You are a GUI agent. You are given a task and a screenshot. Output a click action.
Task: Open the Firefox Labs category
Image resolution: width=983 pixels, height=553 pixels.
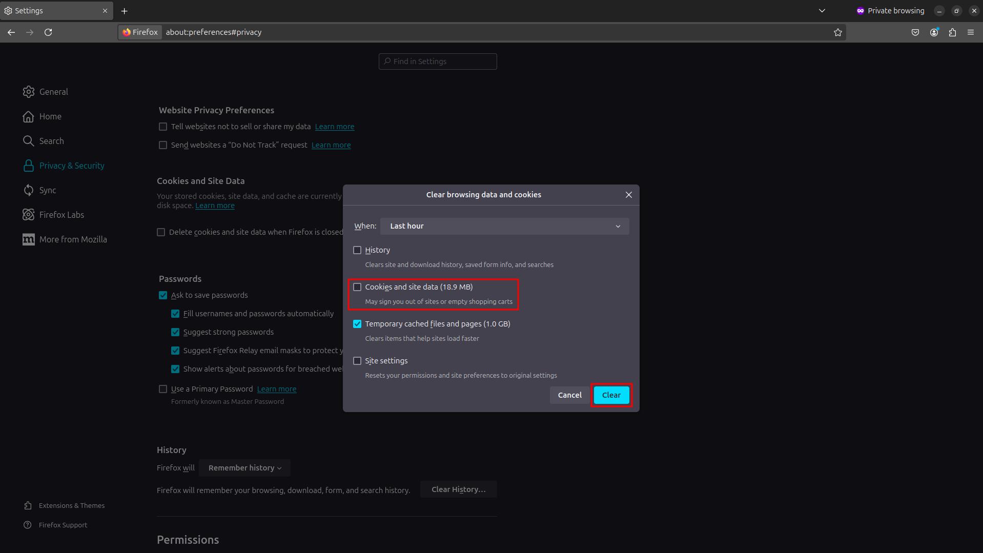pos(53,215)
